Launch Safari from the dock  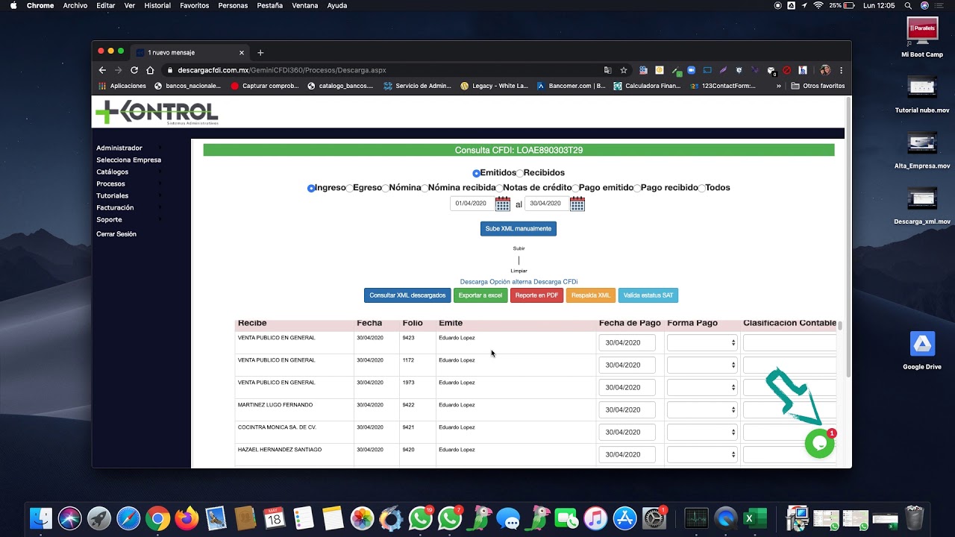coord(128,518)
